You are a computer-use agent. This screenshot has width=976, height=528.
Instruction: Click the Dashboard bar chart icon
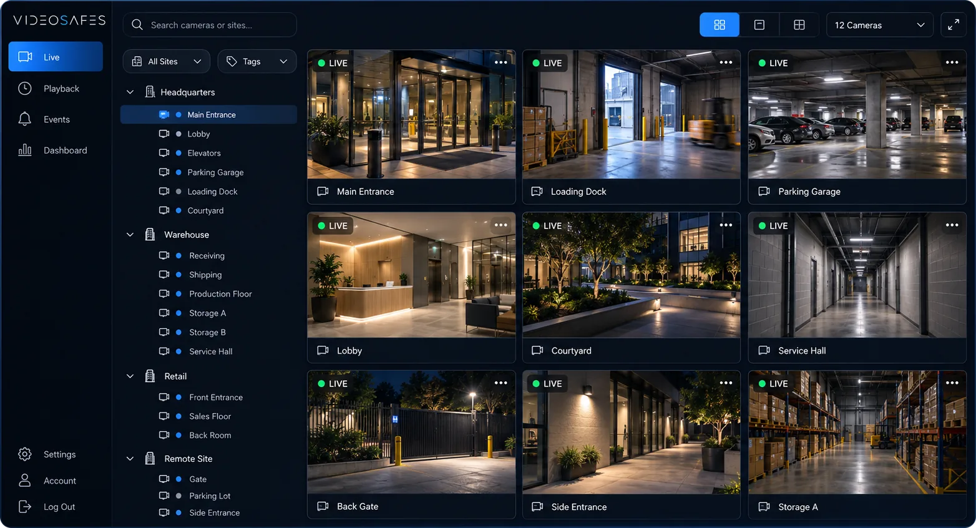pyautogui.click(x=25, y=150)
